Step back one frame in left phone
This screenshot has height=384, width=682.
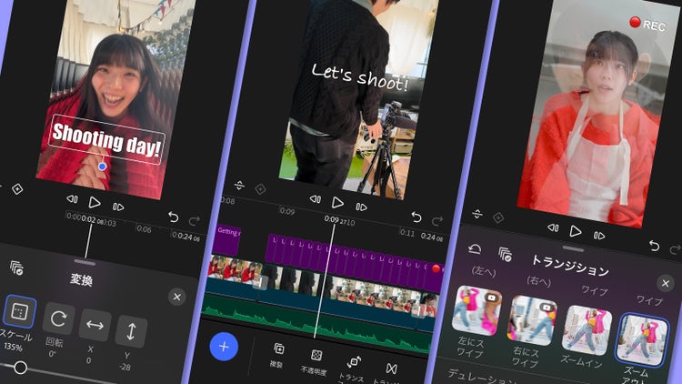point(72,199)
